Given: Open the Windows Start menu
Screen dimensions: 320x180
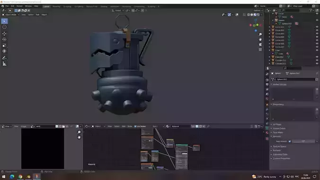Looking at the screenshot, I should pyautogui.click(x=4, y=177).
